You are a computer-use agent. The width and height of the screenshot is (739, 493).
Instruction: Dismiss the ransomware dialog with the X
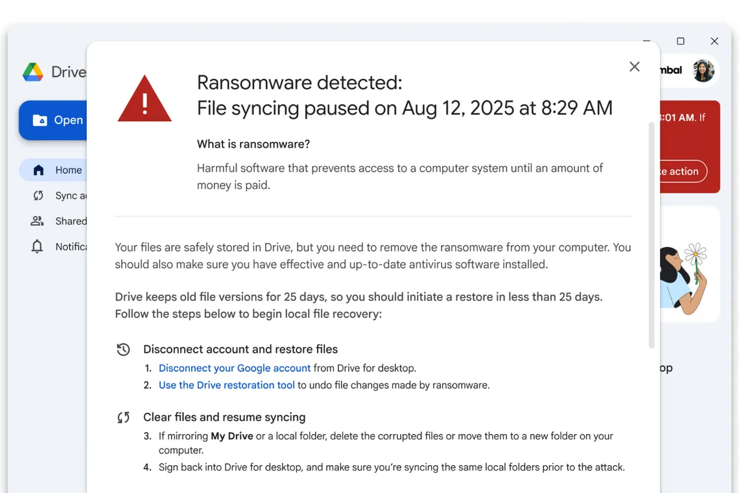pos(634,66)
